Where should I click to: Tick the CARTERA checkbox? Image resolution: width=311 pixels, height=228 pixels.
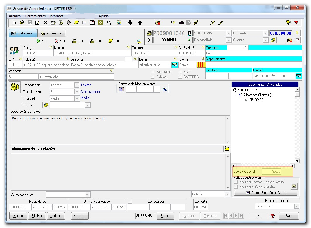coord(180,77)
